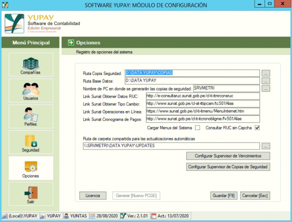This screenshot has height=222, width=292.
Task: Click the 'Registro de opciones del sistema' subtitle
Action: click(x=104, y=52)
